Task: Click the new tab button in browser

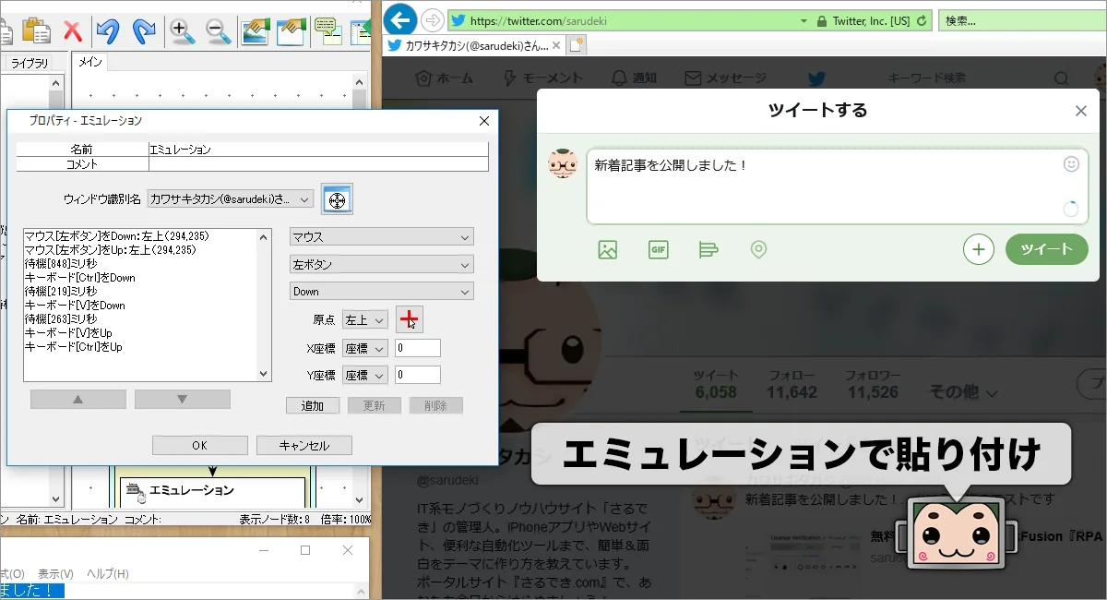Action: click(577, 45)
